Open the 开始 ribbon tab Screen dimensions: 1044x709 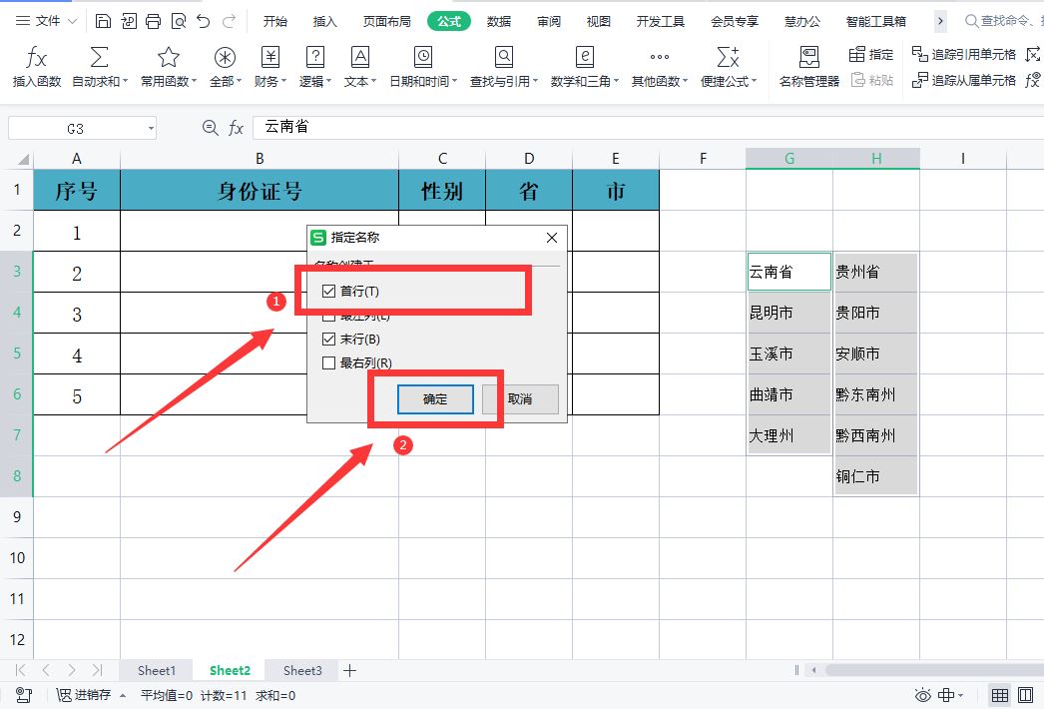pyautogui.click(x=275, y=21)
